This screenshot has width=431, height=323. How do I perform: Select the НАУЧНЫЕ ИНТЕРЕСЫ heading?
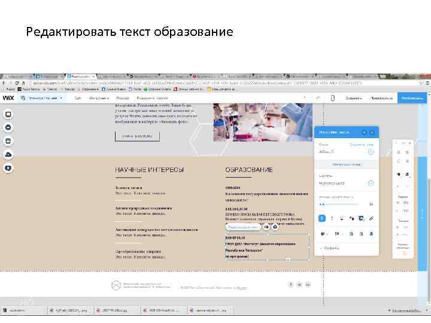pos(149,170)
